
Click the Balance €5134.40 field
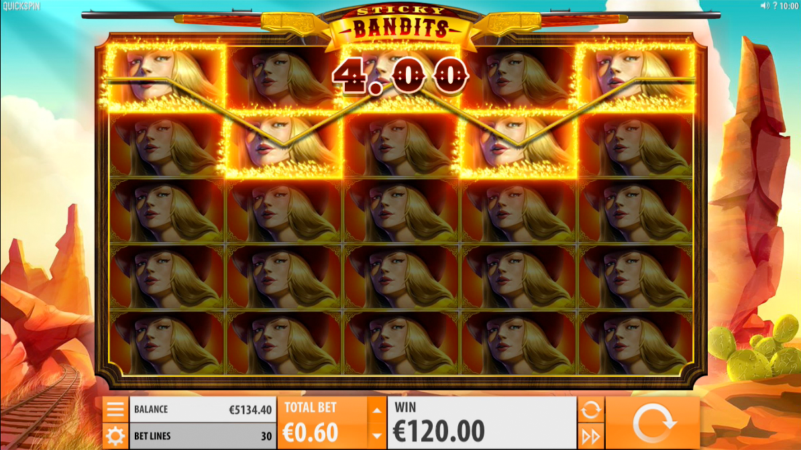pyautogui.click(x=203, y=409)
